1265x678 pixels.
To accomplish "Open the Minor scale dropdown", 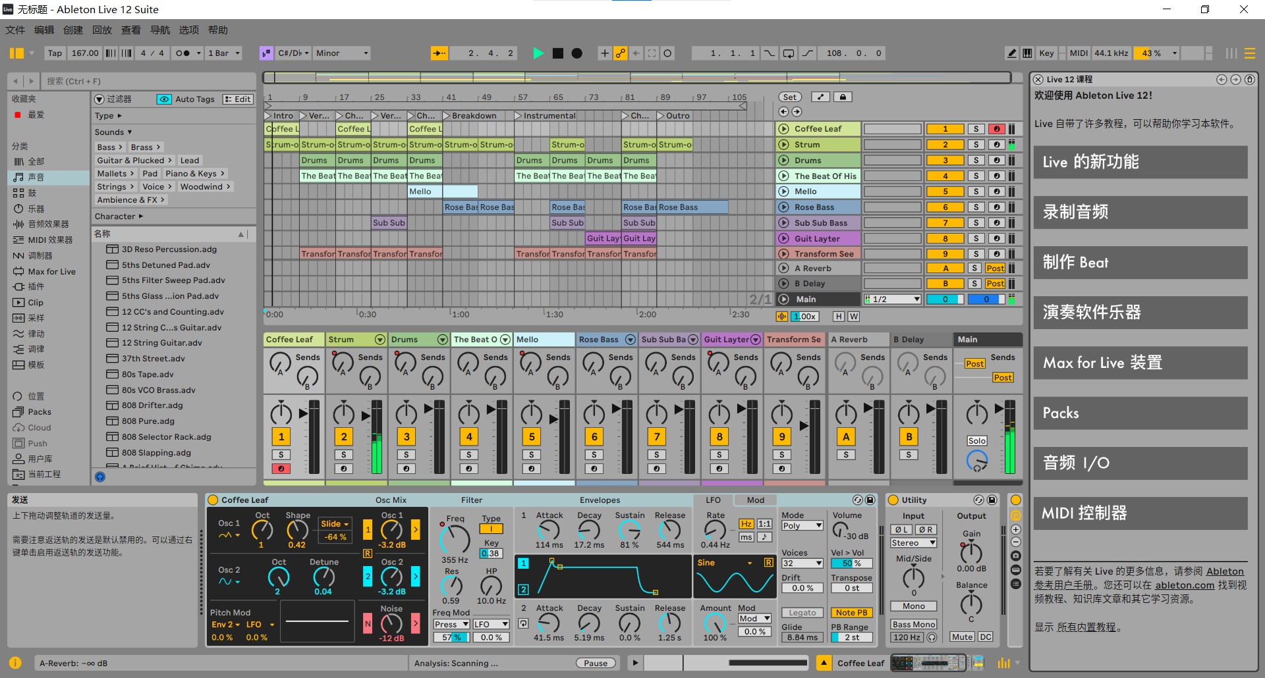I will pyautogui.click(x=342, y=53).
